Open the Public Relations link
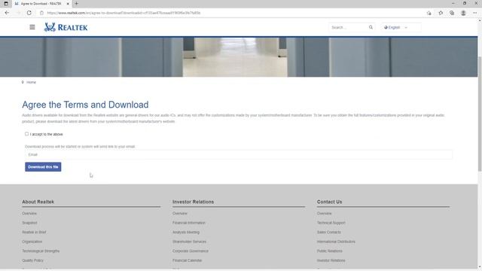482x271 pixels. pos(330,251)
